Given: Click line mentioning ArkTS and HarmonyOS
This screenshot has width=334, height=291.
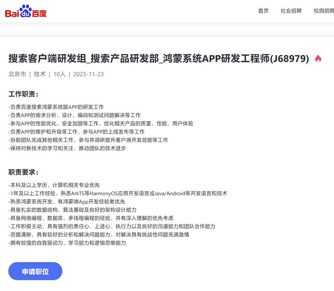Looking at the screenshot, I should (118, 193).
